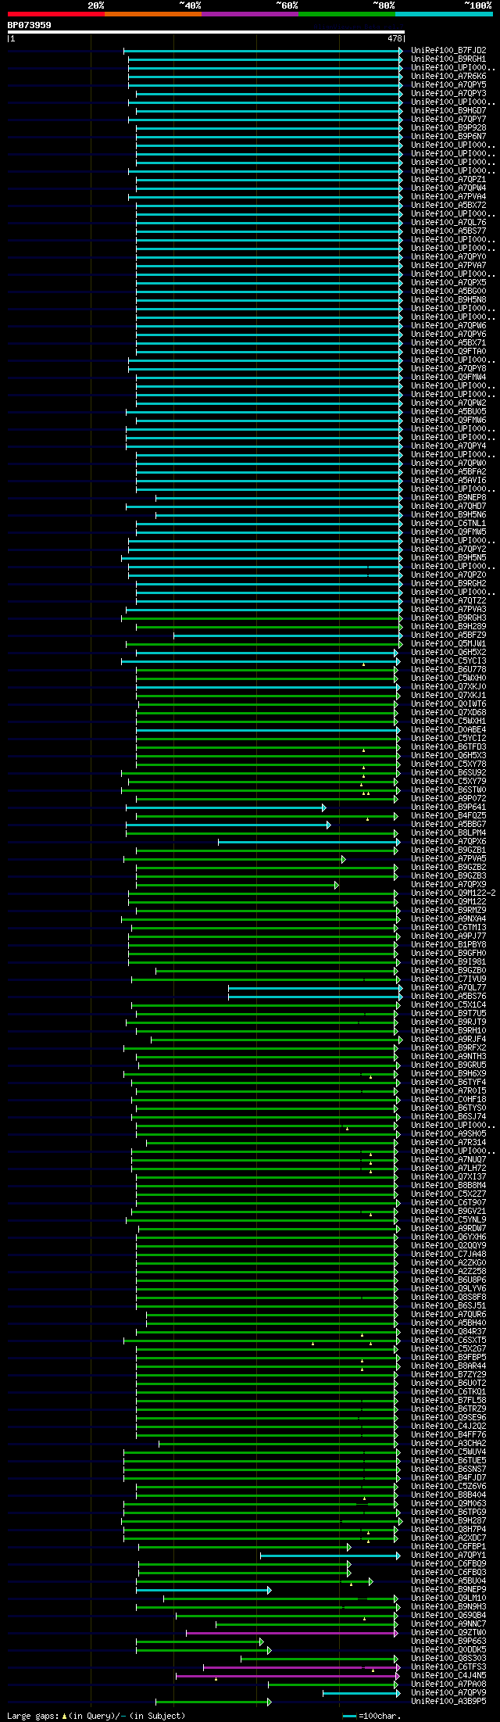Viewport: 500px width, 1722px height.
Task: Click the green ~80% identity legend segment
Action: [x=347, y=14]
